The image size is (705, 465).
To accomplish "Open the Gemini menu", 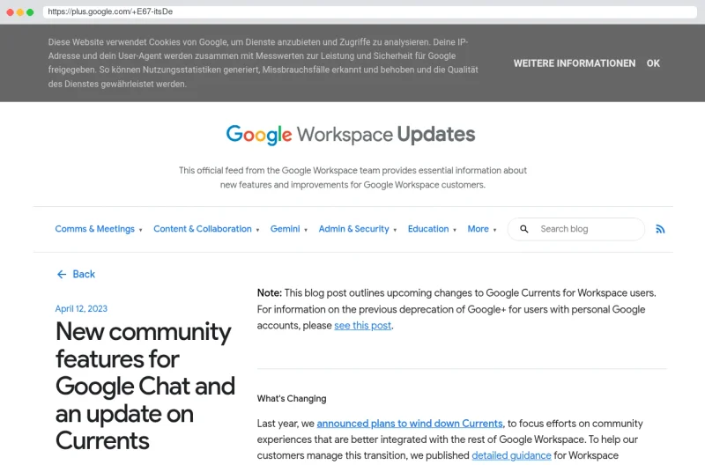I will coord(285,229).
